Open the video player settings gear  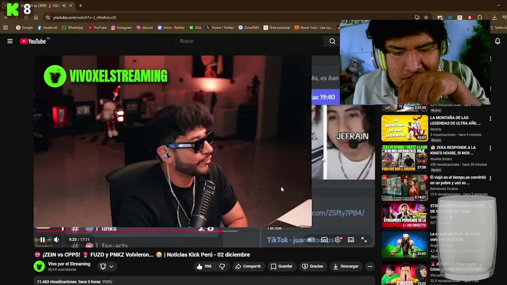pyautogui.click(x=338, y=239)
